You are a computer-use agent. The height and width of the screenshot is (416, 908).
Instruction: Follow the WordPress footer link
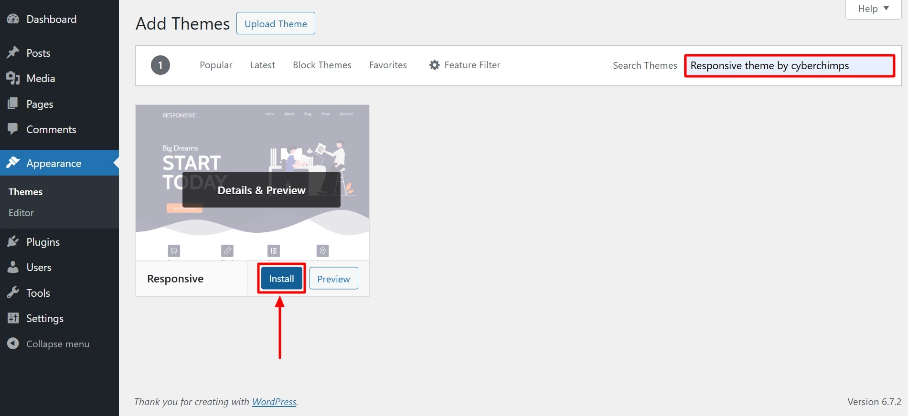(274, 402)
